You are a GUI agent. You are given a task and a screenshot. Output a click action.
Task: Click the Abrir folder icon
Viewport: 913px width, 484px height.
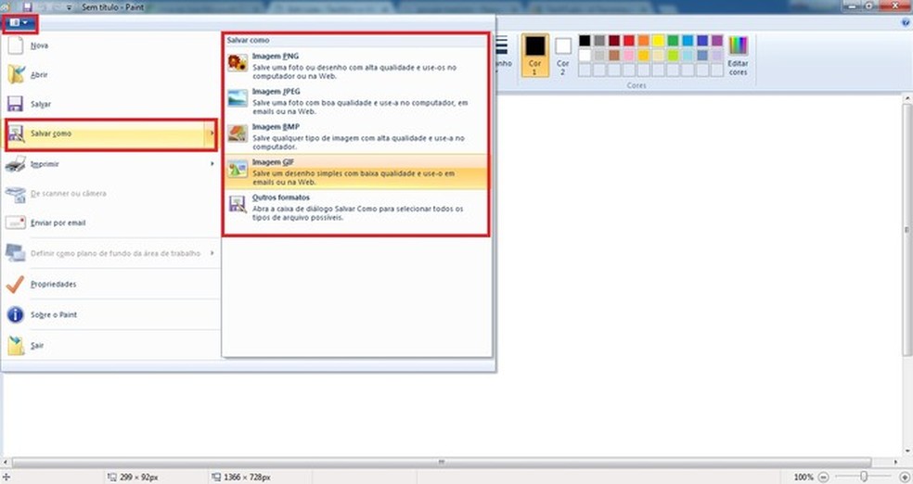click(x=17, y=74)
